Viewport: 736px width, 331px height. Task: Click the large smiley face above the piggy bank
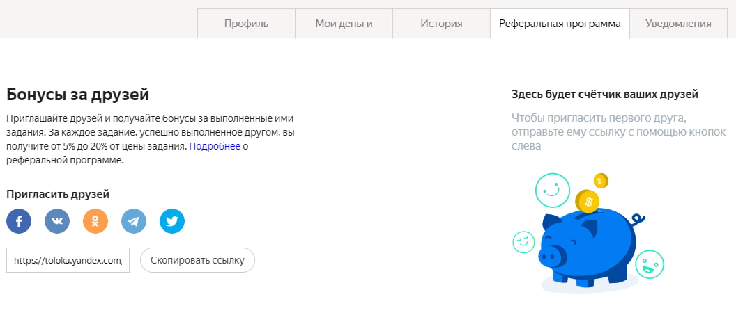pos(552,190)
